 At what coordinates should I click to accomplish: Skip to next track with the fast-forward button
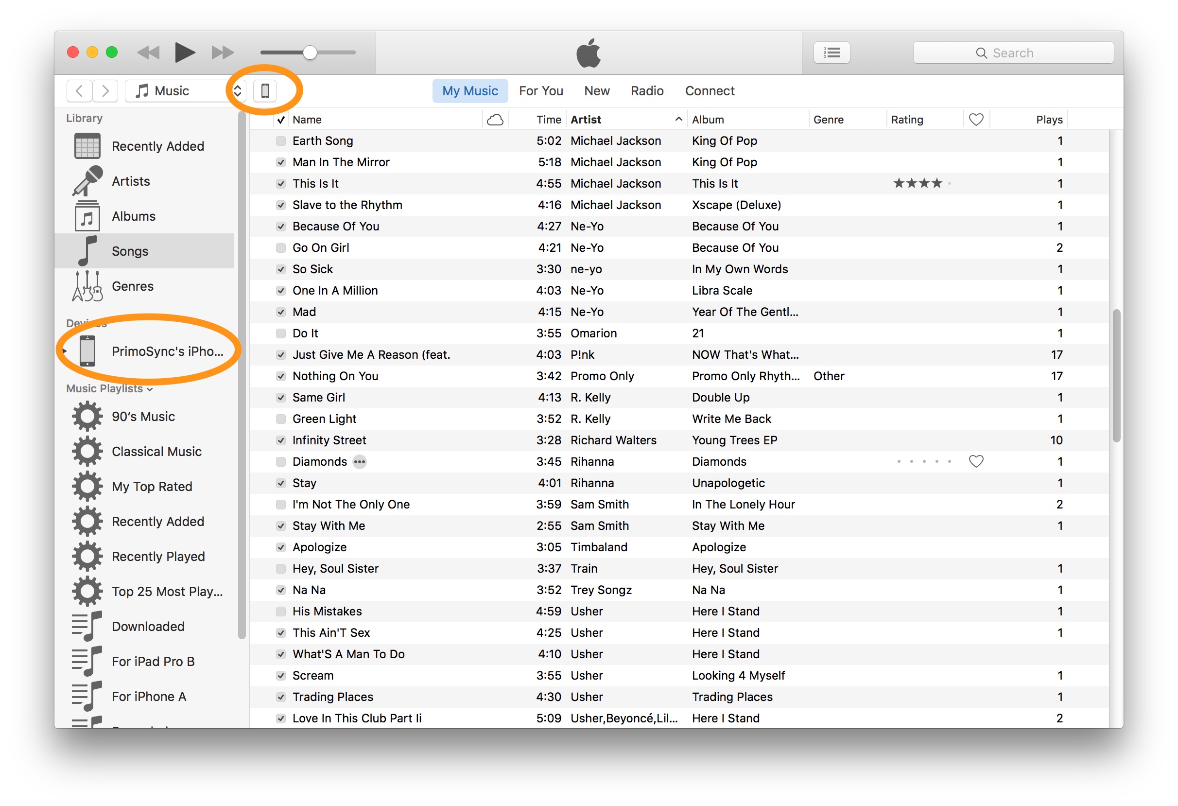click(223, 52)
